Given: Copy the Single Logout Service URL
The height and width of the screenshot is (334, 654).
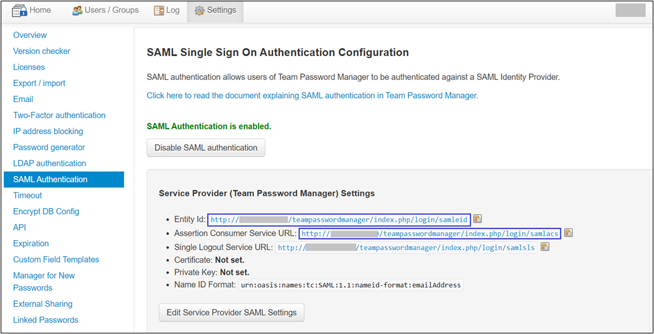Looking at the screenshot, I should 545,247.
